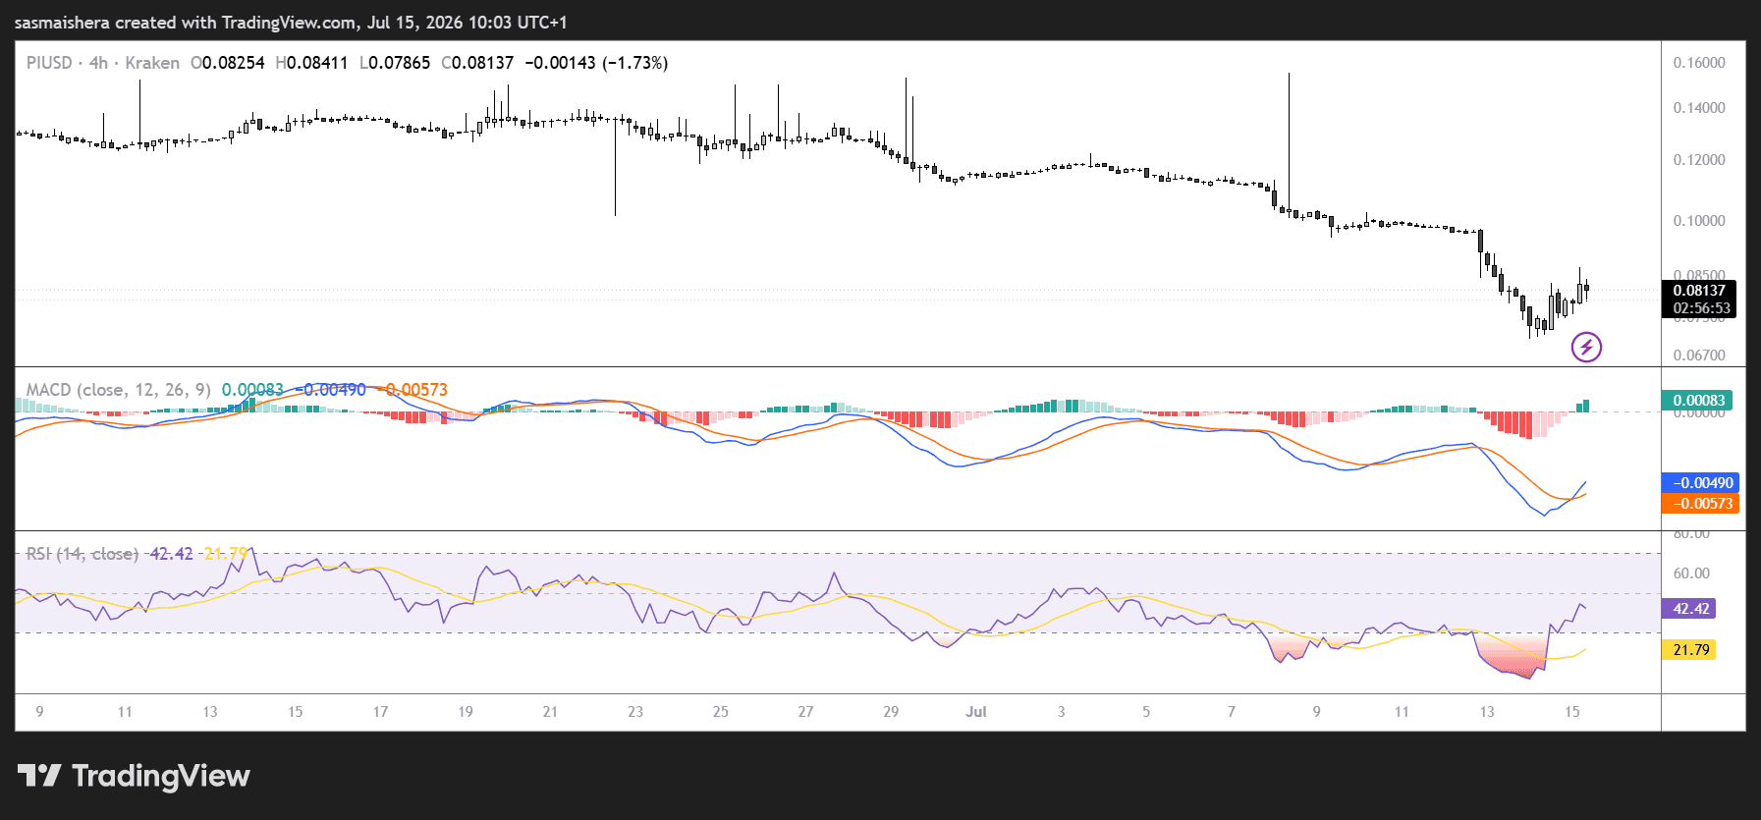Click the 0.10000 price axis label
The image size is (1761, 820).
point(1699,221)
